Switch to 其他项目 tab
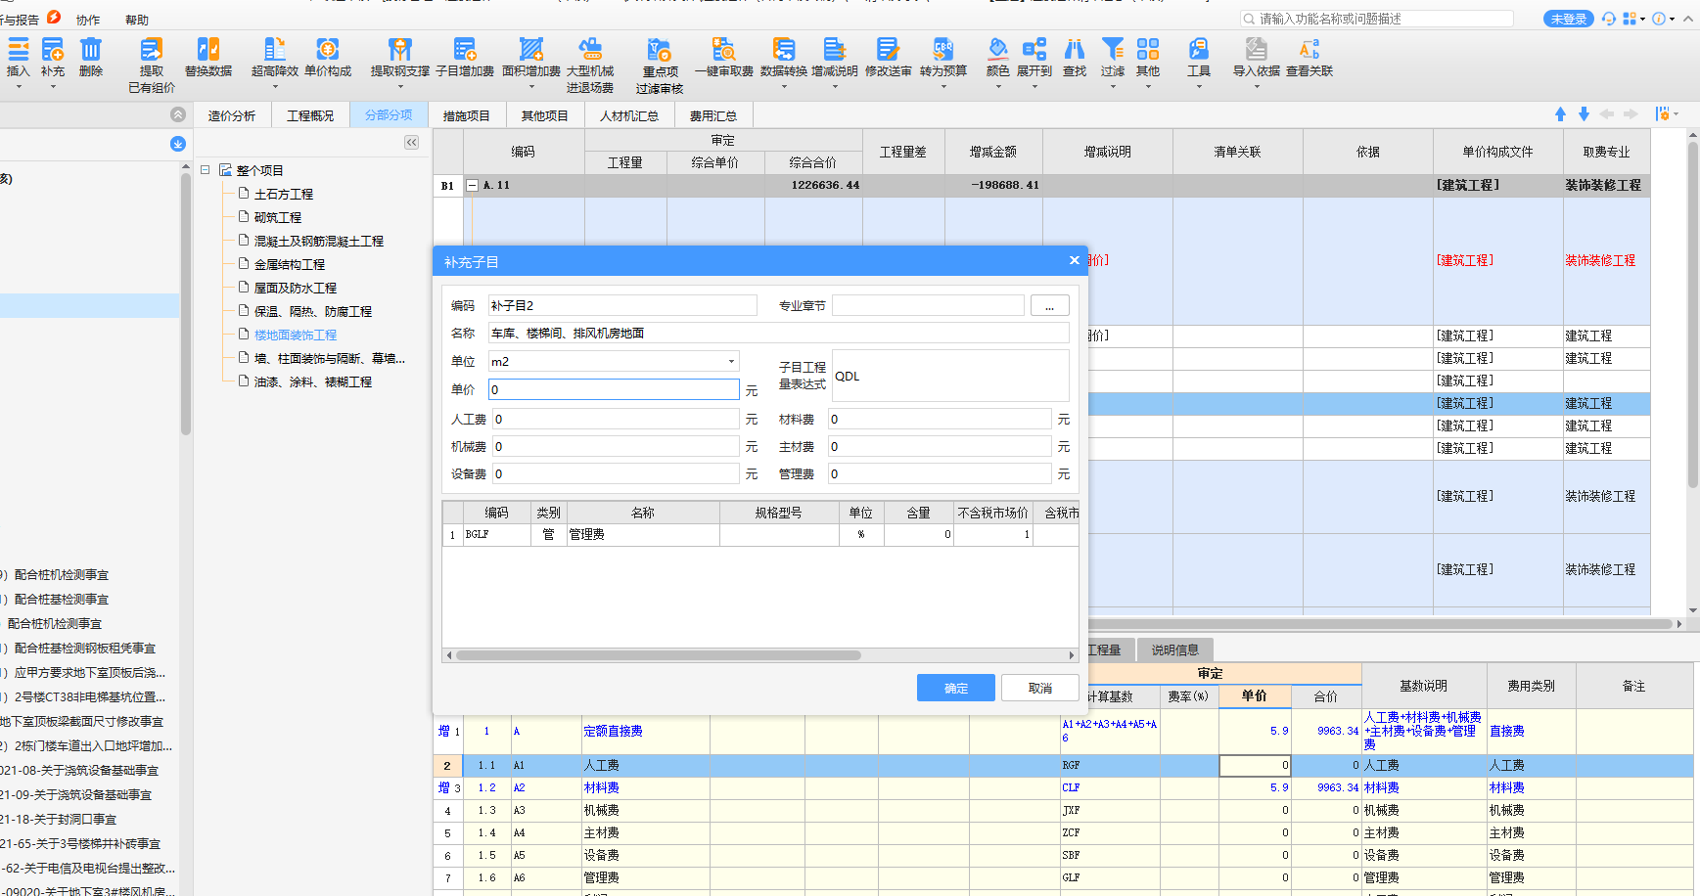The height and width of the screenshot is (896, 1700). click(x=545, y=115)
